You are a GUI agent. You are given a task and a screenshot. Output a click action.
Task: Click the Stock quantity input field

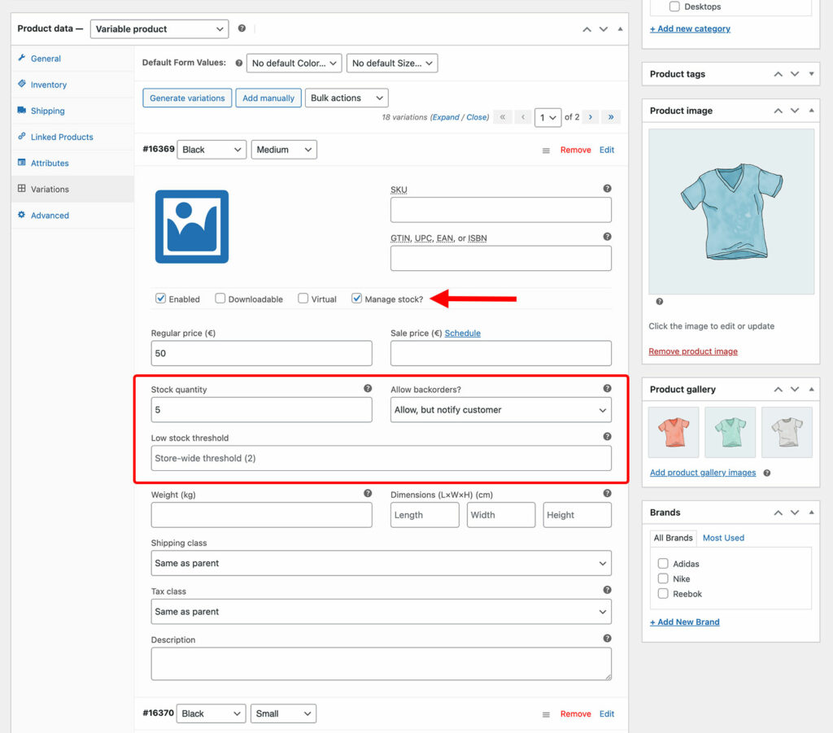[261, 410]
